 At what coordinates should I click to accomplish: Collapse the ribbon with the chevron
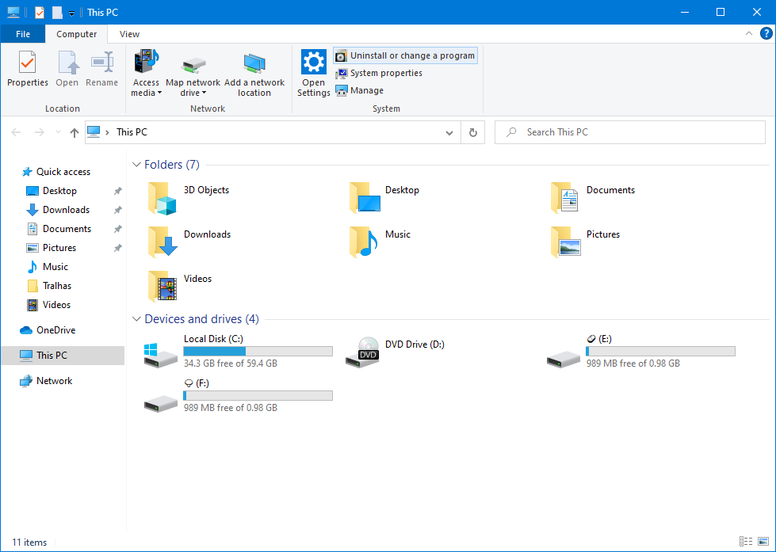coord(749,34)
